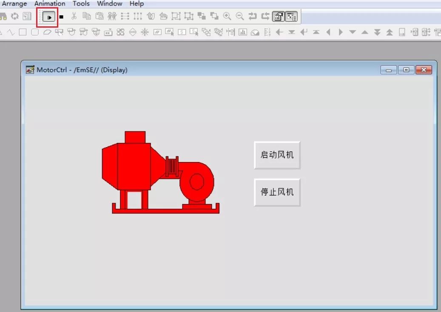Select the Rounded Rectangle drawing tool
This screenshot has width=441, height=312.
(35, 32)
